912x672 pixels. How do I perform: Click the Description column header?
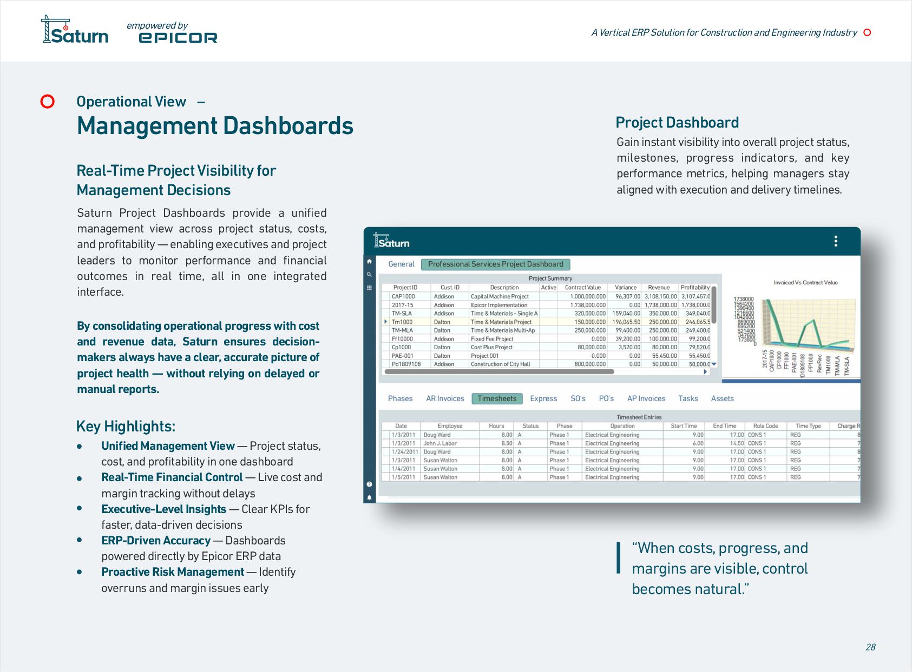(x=504, y=288)
